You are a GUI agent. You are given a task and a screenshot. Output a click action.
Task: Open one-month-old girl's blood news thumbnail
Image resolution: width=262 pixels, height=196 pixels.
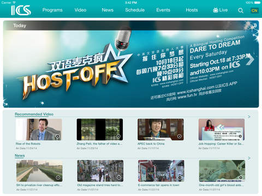pyautogui.click(x=222, y=171)
